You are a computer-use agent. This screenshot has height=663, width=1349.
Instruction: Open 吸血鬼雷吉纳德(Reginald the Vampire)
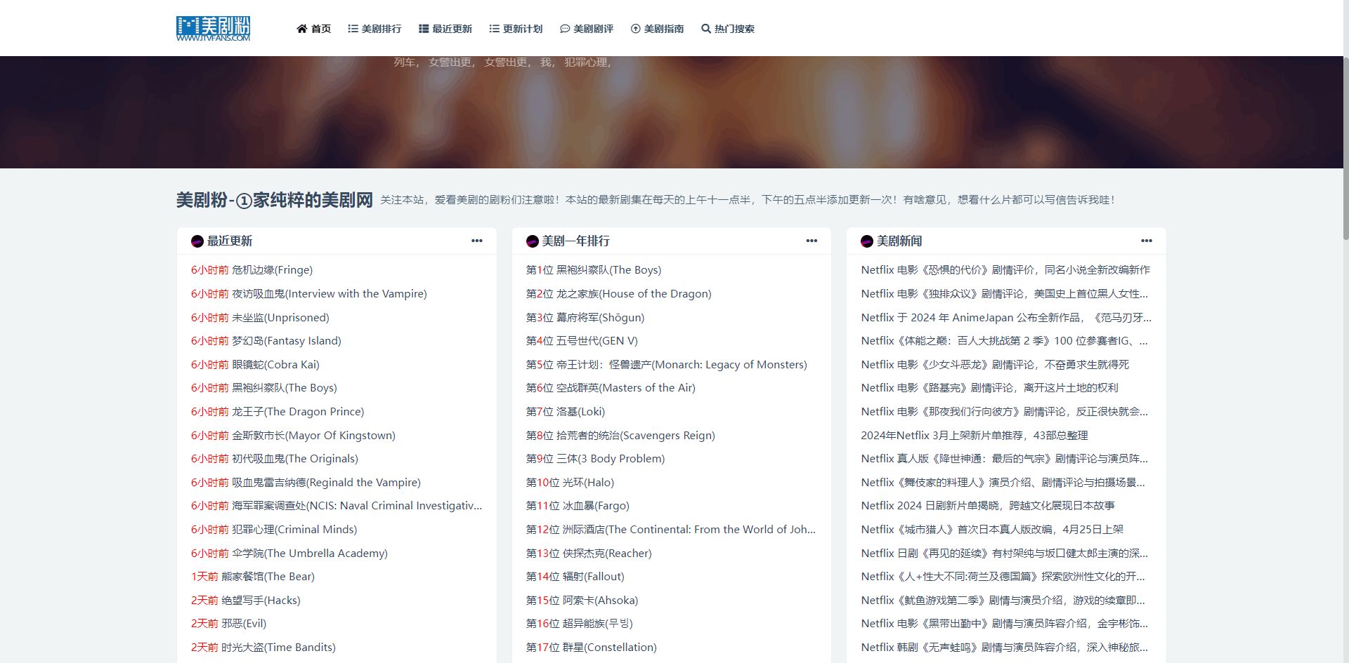326,483
